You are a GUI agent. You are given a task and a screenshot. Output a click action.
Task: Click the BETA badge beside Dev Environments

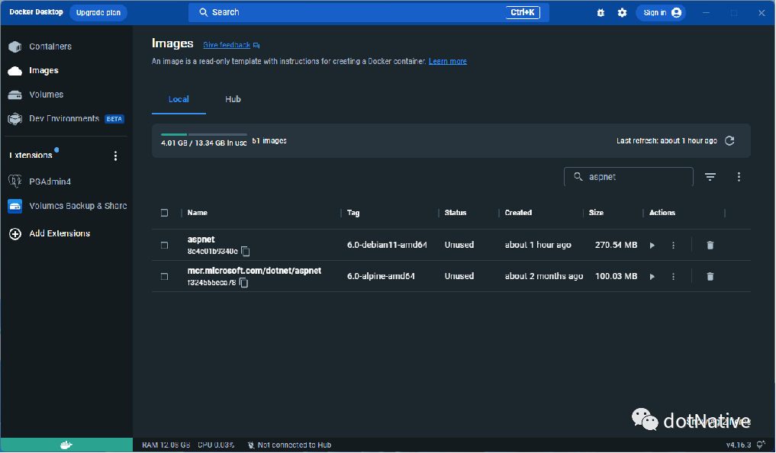point(114,119)
